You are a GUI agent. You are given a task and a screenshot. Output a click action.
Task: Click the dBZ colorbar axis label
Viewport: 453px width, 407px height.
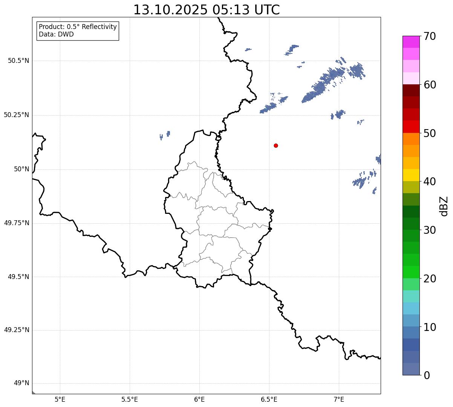(x=444, y=206)
